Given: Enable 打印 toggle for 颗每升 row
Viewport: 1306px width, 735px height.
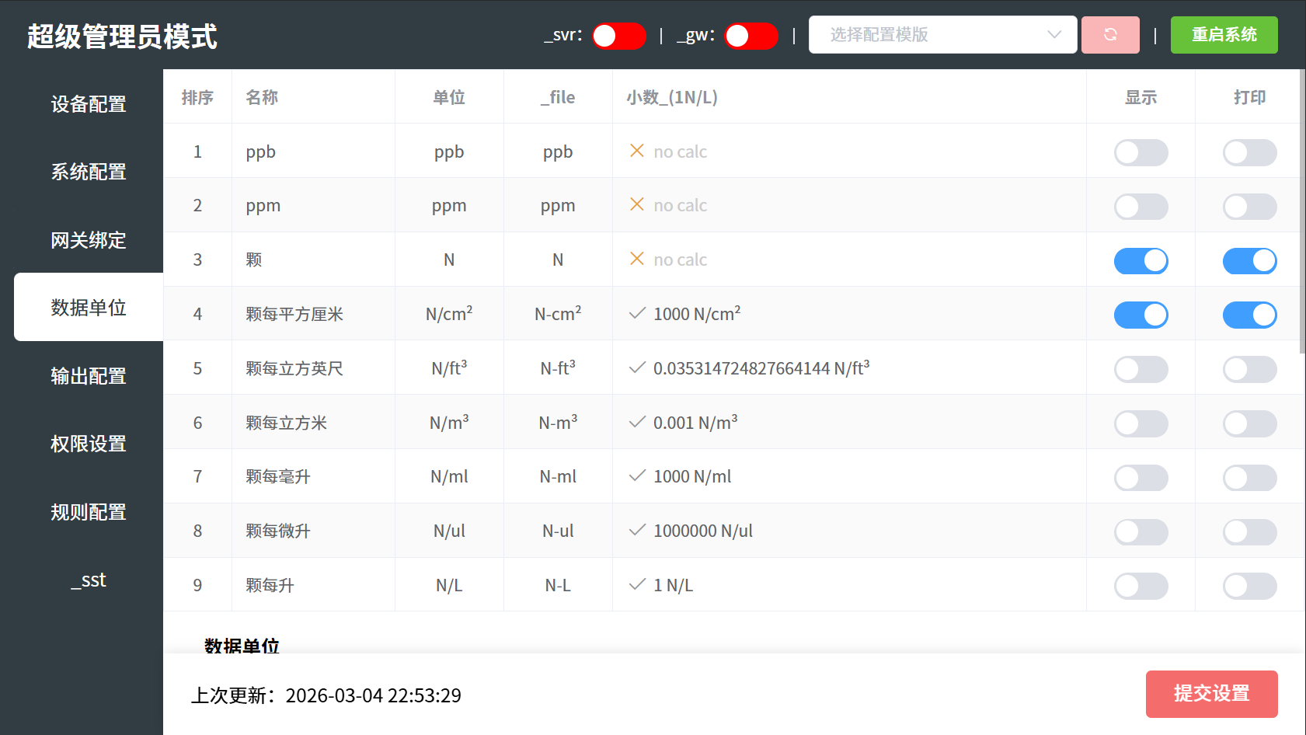Looking at the screenshot, I should (x=1249, y=586).
